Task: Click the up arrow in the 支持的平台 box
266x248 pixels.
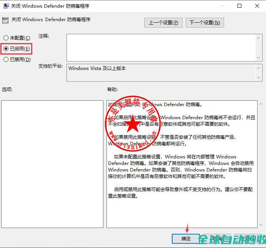Action: point(259,68)
